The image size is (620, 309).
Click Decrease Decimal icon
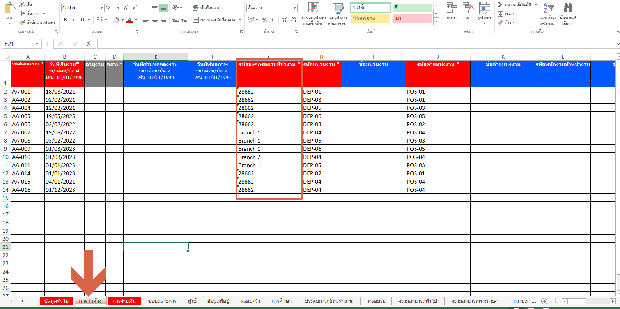click(x=293, y=20)
